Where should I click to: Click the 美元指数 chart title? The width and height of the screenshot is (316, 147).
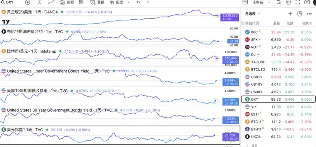coord(25,130)
